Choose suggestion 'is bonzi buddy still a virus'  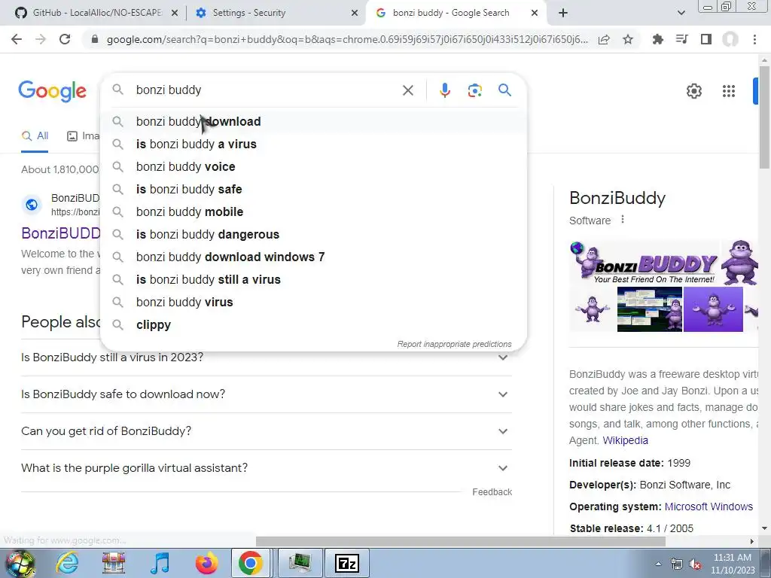coord(313,280)
